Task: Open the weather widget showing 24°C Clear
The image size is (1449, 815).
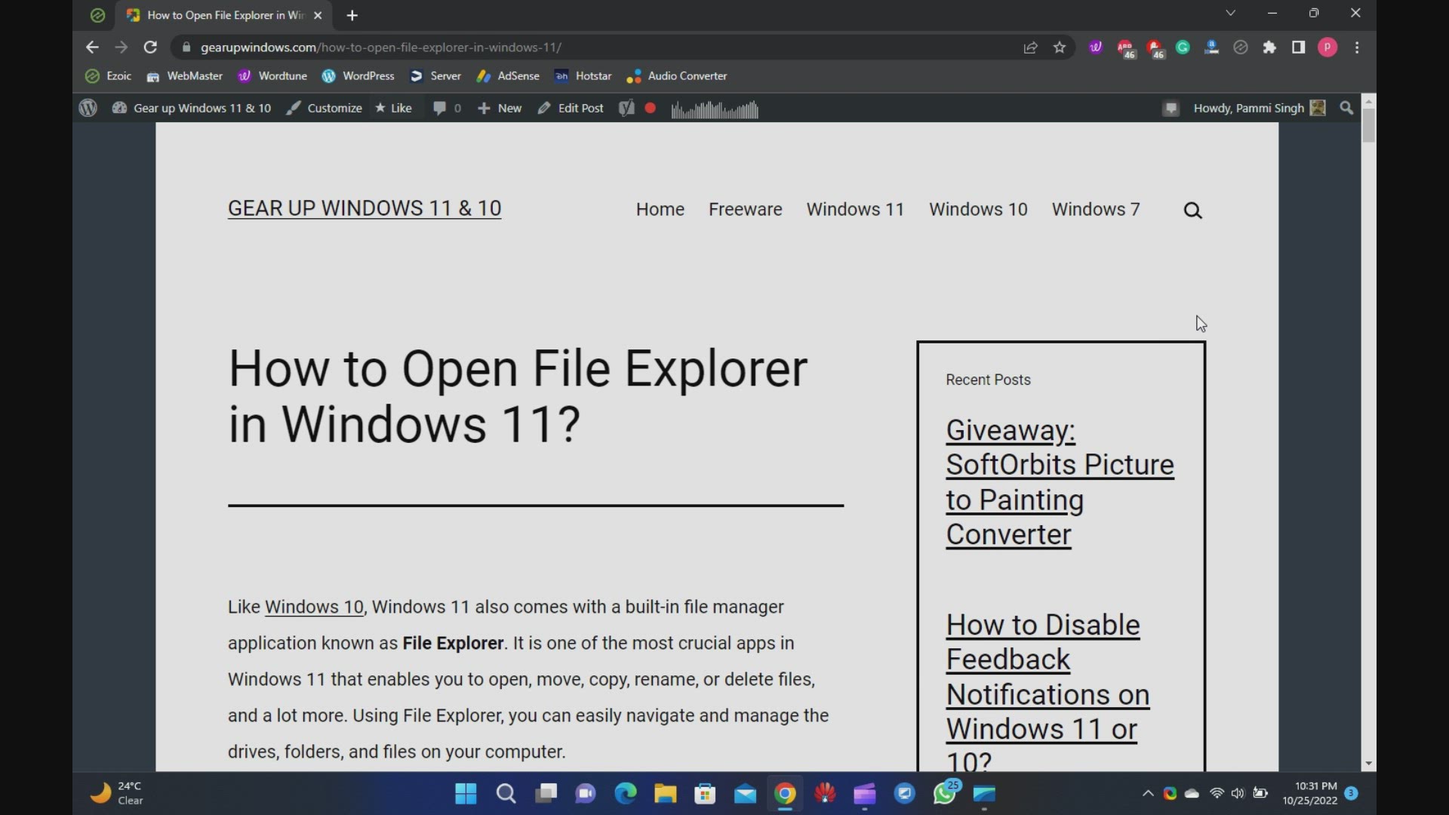Action: click(117, 794)
